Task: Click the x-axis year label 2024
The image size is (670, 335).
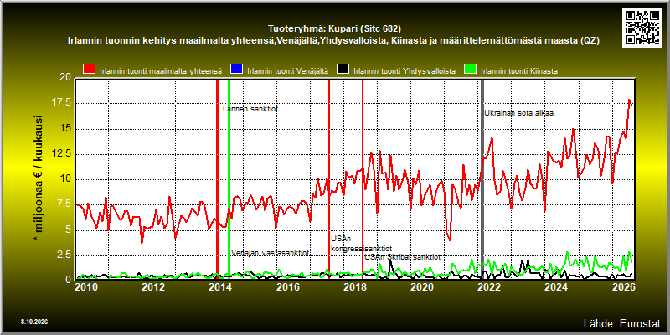Action: click(556, 286)
